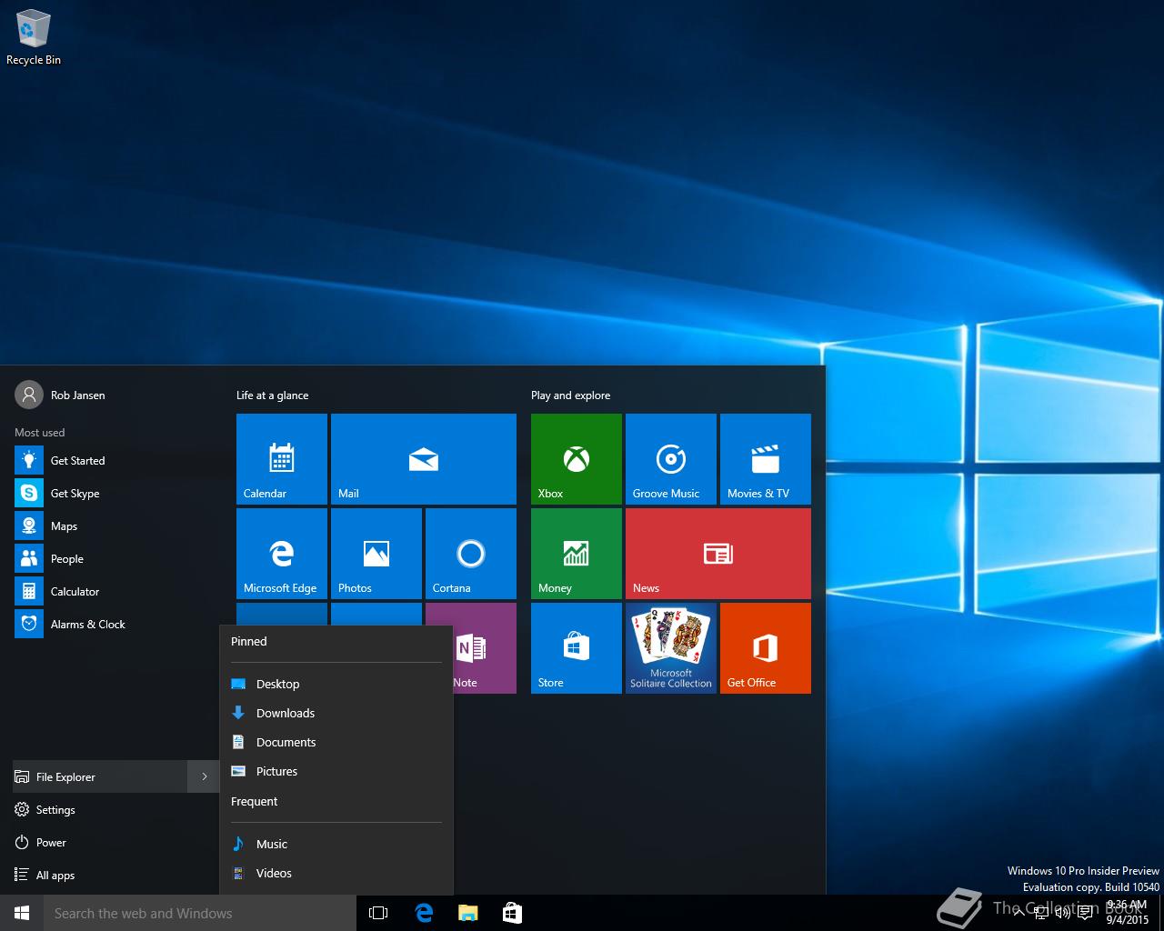Open the Recycle Bin desktop icon

point(34,38)
